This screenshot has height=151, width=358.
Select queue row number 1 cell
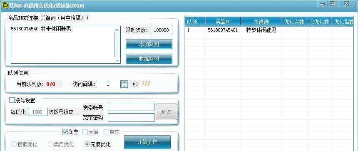[195, 30]
